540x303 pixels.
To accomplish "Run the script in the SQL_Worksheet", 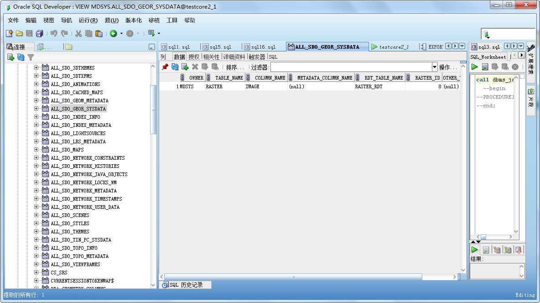I will 484,66.
